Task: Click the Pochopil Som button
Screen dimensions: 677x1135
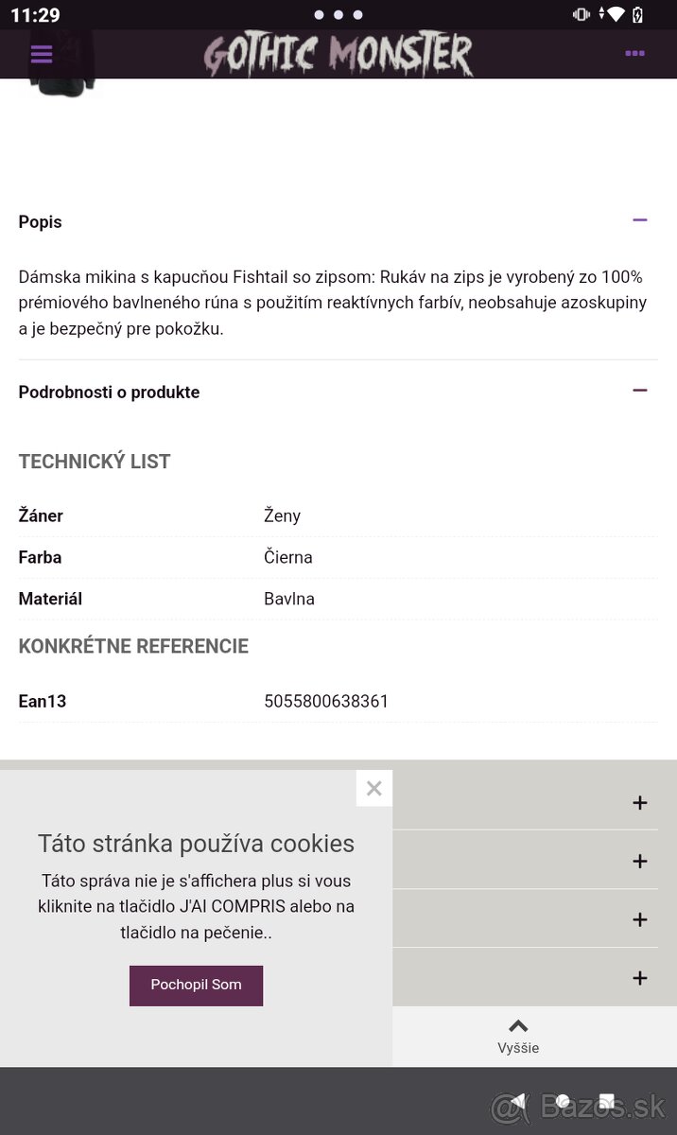Action: (196, 985)
